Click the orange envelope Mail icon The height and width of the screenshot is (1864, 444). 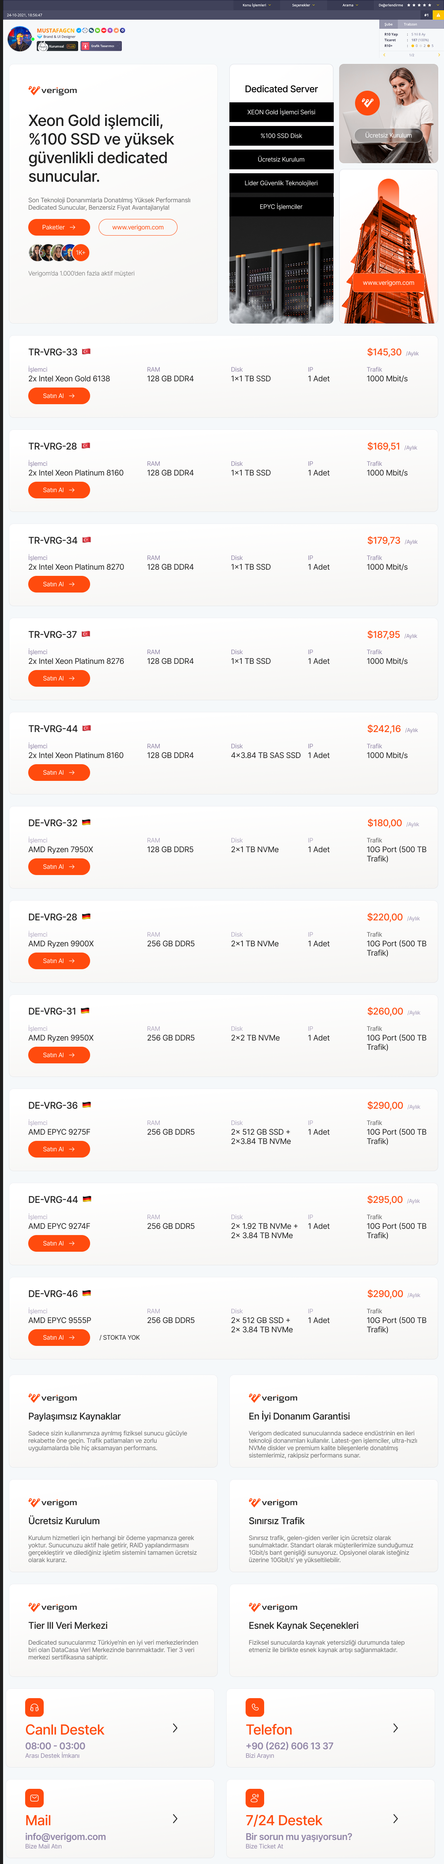click(x=35, y=1798)
